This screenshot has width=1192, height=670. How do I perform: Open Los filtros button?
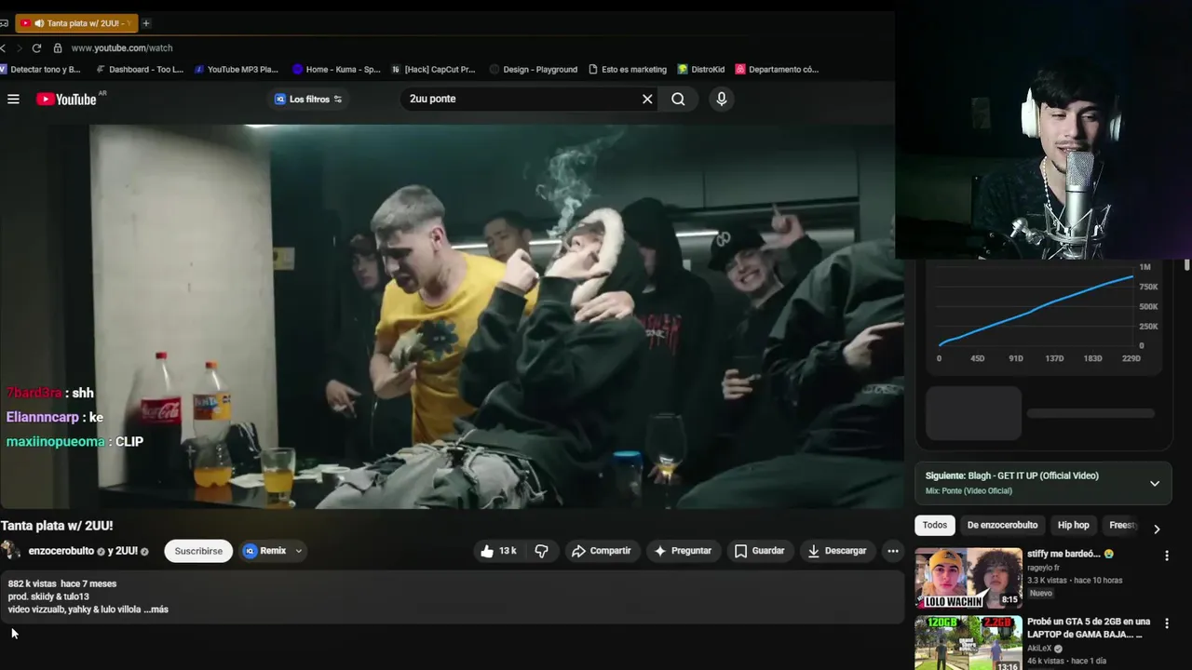point(308,99)
